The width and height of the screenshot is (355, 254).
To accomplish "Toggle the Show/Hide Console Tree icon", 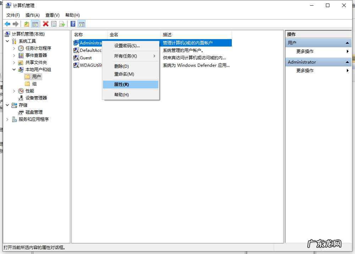I will click(35, 24).
